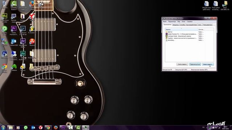Switch to the Процессы tab
The width and height of the screenshot is (232, 130).
pyautogui.click(x=175, y=25)
